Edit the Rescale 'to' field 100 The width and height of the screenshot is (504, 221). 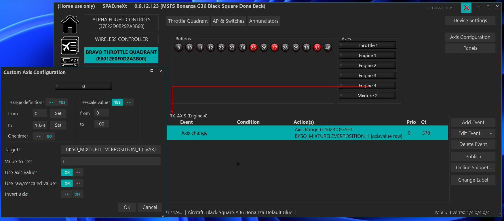click(x=101, y=124)
